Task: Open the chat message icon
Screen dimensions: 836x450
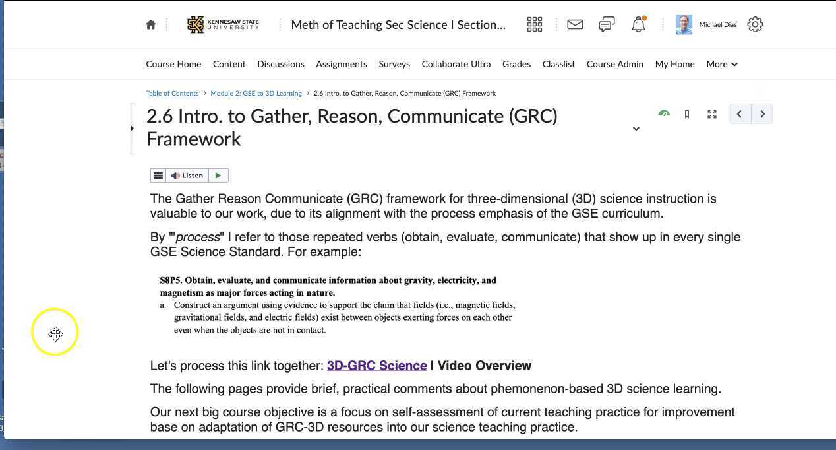Action: 606,24
